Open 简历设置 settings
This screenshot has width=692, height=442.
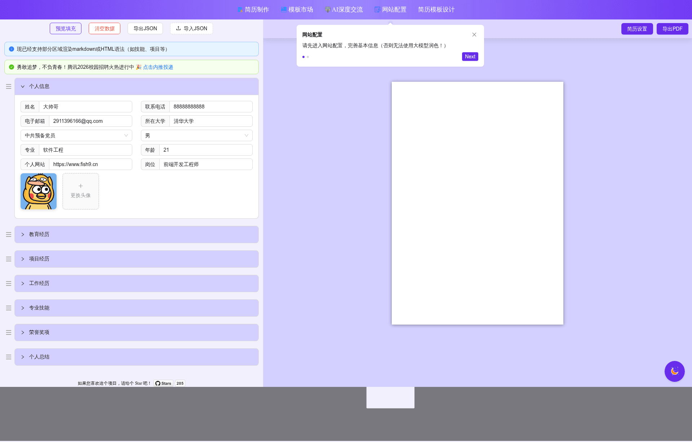[637, 29]
